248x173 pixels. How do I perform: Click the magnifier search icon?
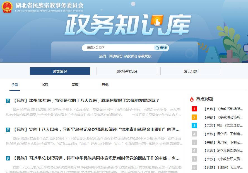[x=157, y=48]
